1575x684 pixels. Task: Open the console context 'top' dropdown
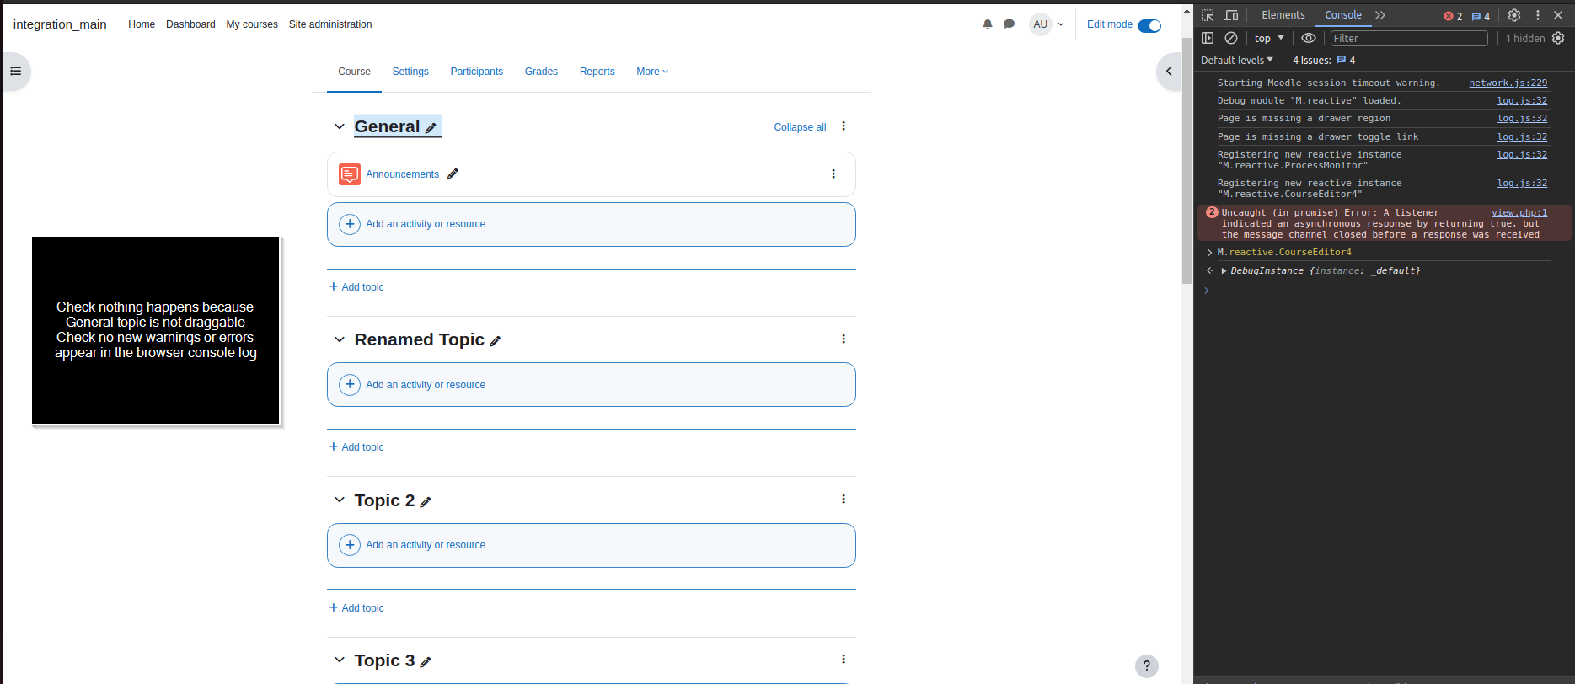[x=1269, y=38]
